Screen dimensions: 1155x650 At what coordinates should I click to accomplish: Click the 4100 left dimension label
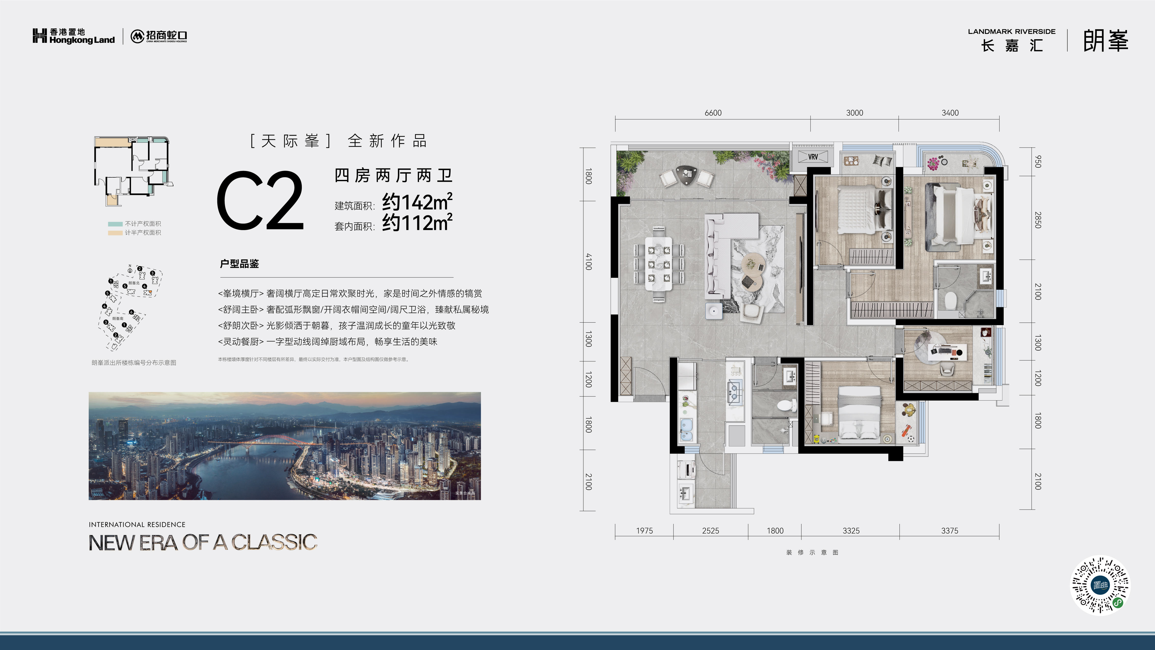(589, 261)
